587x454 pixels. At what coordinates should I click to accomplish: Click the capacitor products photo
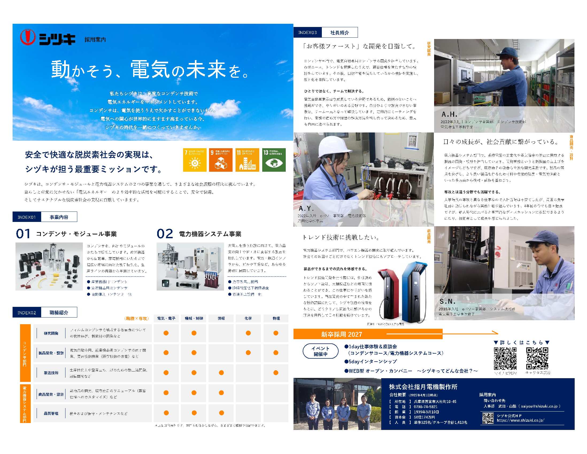pos(49,266)
